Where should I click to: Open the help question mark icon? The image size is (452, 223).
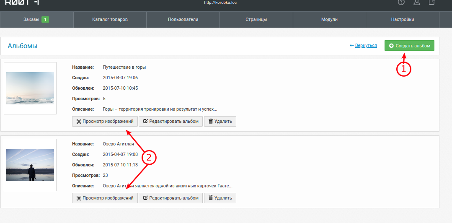click(x=401, y=3)
